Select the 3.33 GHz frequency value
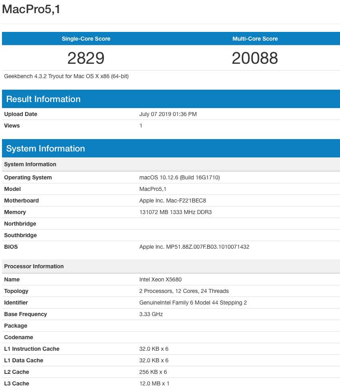Image resolution: width=340 pixels, height=389 pixels. (151, 314)
